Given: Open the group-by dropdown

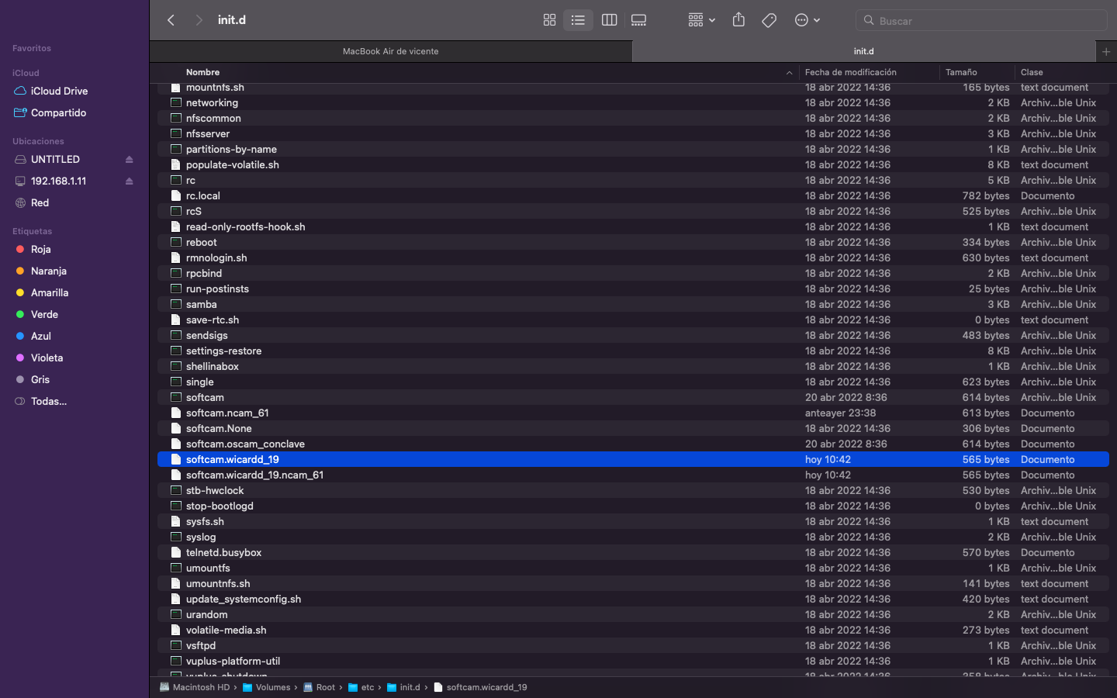Looking at the screenshot, I should coord(701,20).
